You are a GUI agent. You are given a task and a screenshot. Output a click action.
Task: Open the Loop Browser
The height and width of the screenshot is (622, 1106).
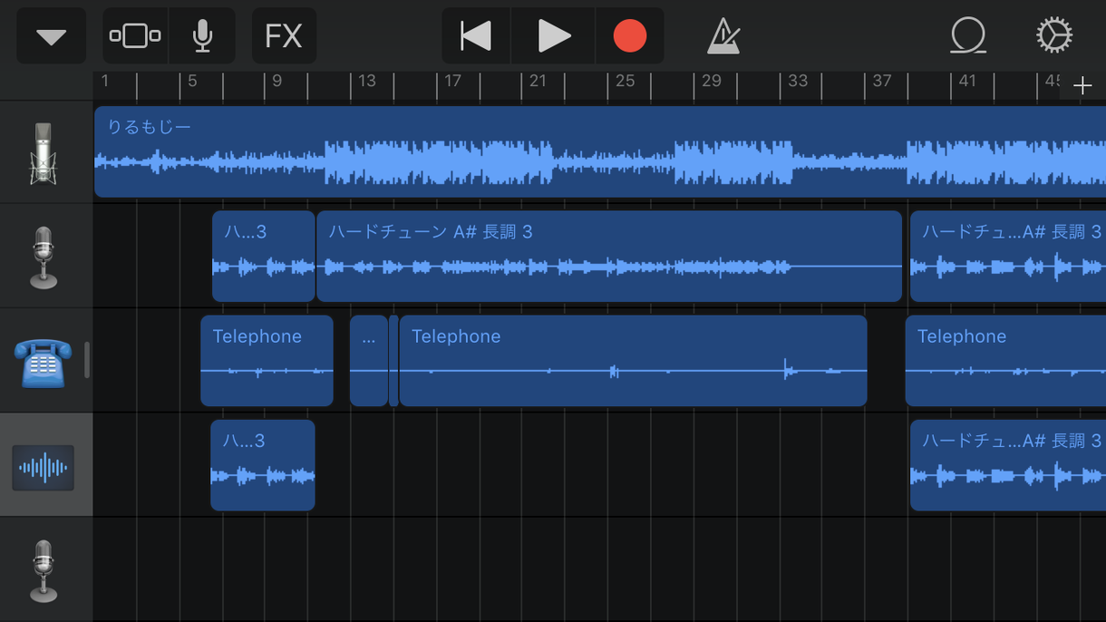click(x=968, y=36)
